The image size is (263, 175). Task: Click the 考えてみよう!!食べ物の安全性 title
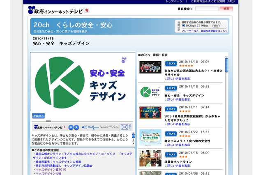(187, 141)
